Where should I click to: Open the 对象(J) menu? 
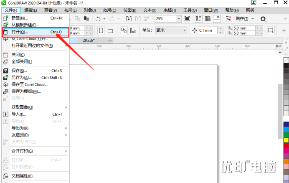[90, 10]
